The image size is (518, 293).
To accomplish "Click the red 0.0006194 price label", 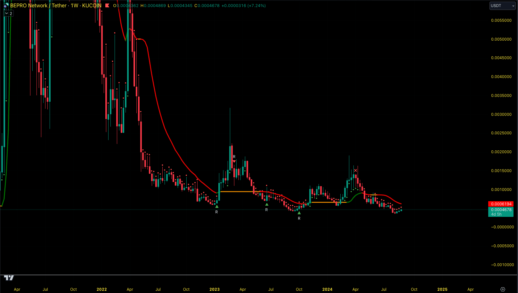I will coord(501,204).
